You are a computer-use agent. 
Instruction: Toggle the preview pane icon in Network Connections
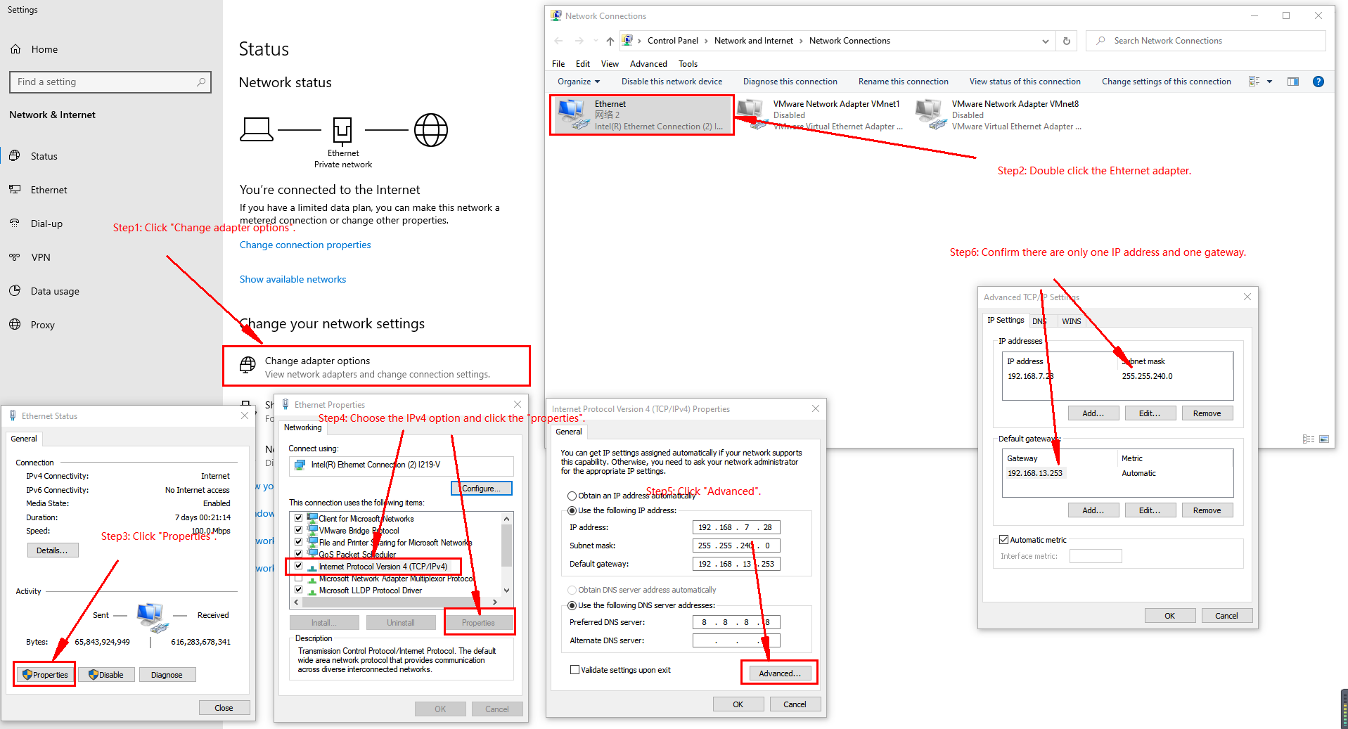tap(1292, 82)
